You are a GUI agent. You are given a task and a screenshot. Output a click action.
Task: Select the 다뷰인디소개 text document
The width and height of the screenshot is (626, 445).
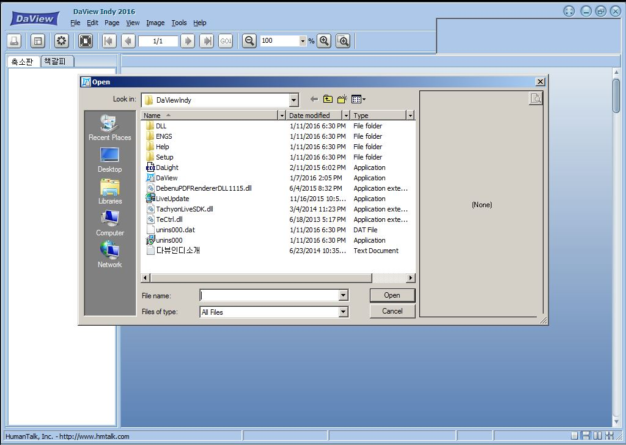pos(173,251)
